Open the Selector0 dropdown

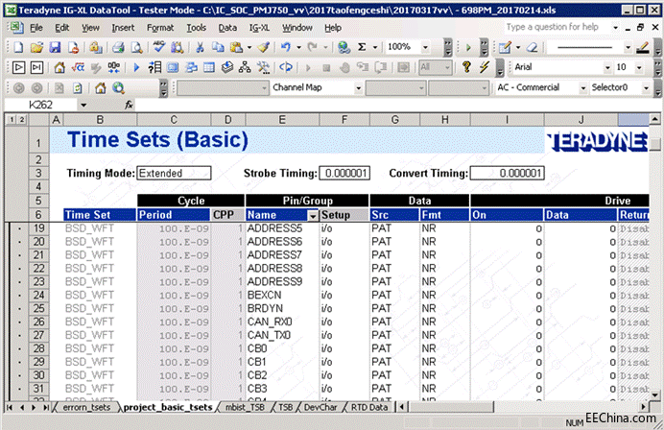(646, 88)
